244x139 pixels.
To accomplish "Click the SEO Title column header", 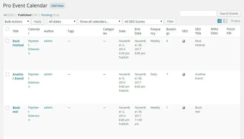I will tap(198, 31).
